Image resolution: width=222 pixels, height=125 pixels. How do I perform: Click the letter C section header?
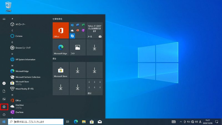coord(12,31)
